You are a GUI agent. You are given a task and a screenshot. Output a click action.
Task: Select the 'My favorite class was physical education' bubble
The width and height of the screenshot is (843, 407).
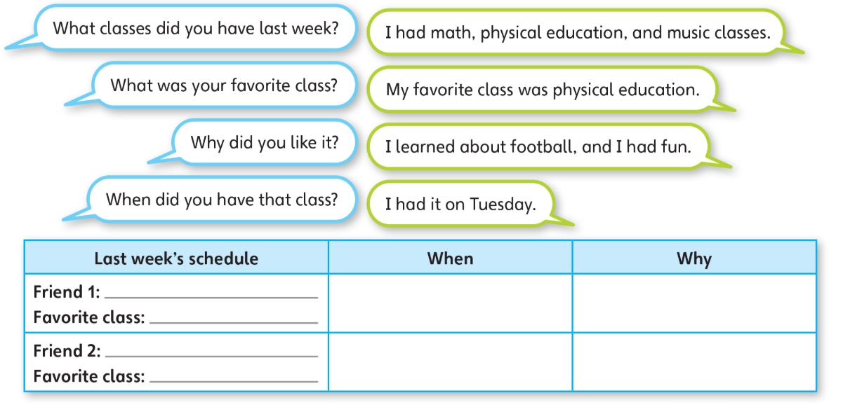coord(542,90)
